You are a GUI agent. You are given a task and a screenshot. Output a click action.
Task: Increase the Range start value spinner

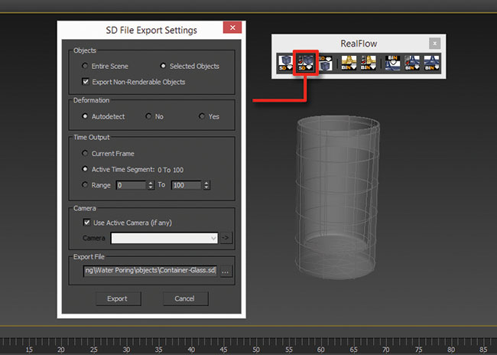tap(151, 183)
